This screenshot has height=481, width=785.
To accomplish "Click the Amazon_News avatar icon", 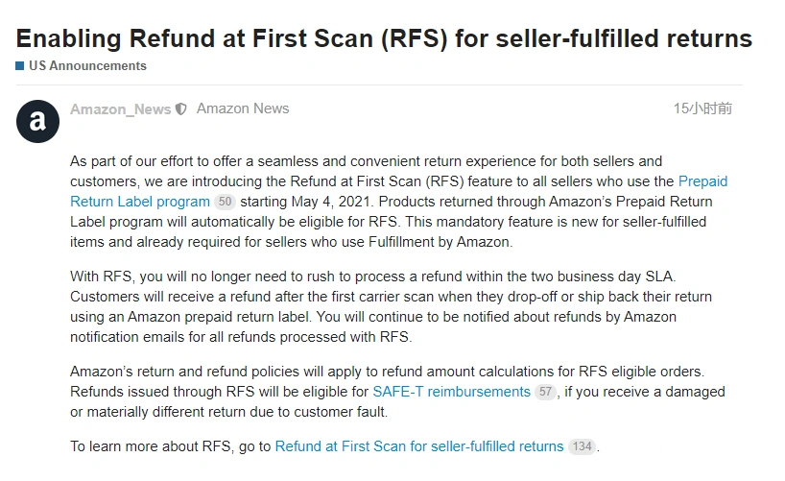I will [x=37, y=121].
